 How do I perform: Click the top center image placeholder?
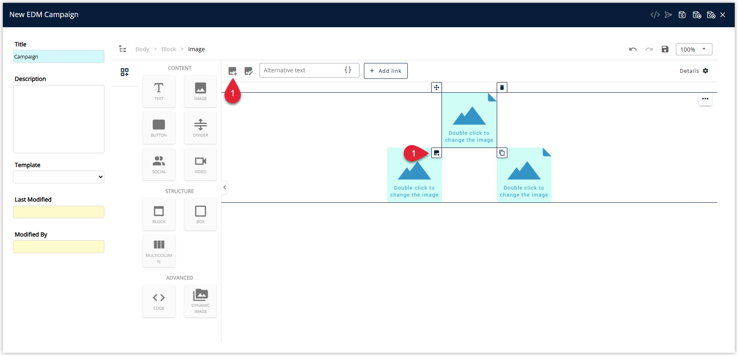click(x=469, y=120)
